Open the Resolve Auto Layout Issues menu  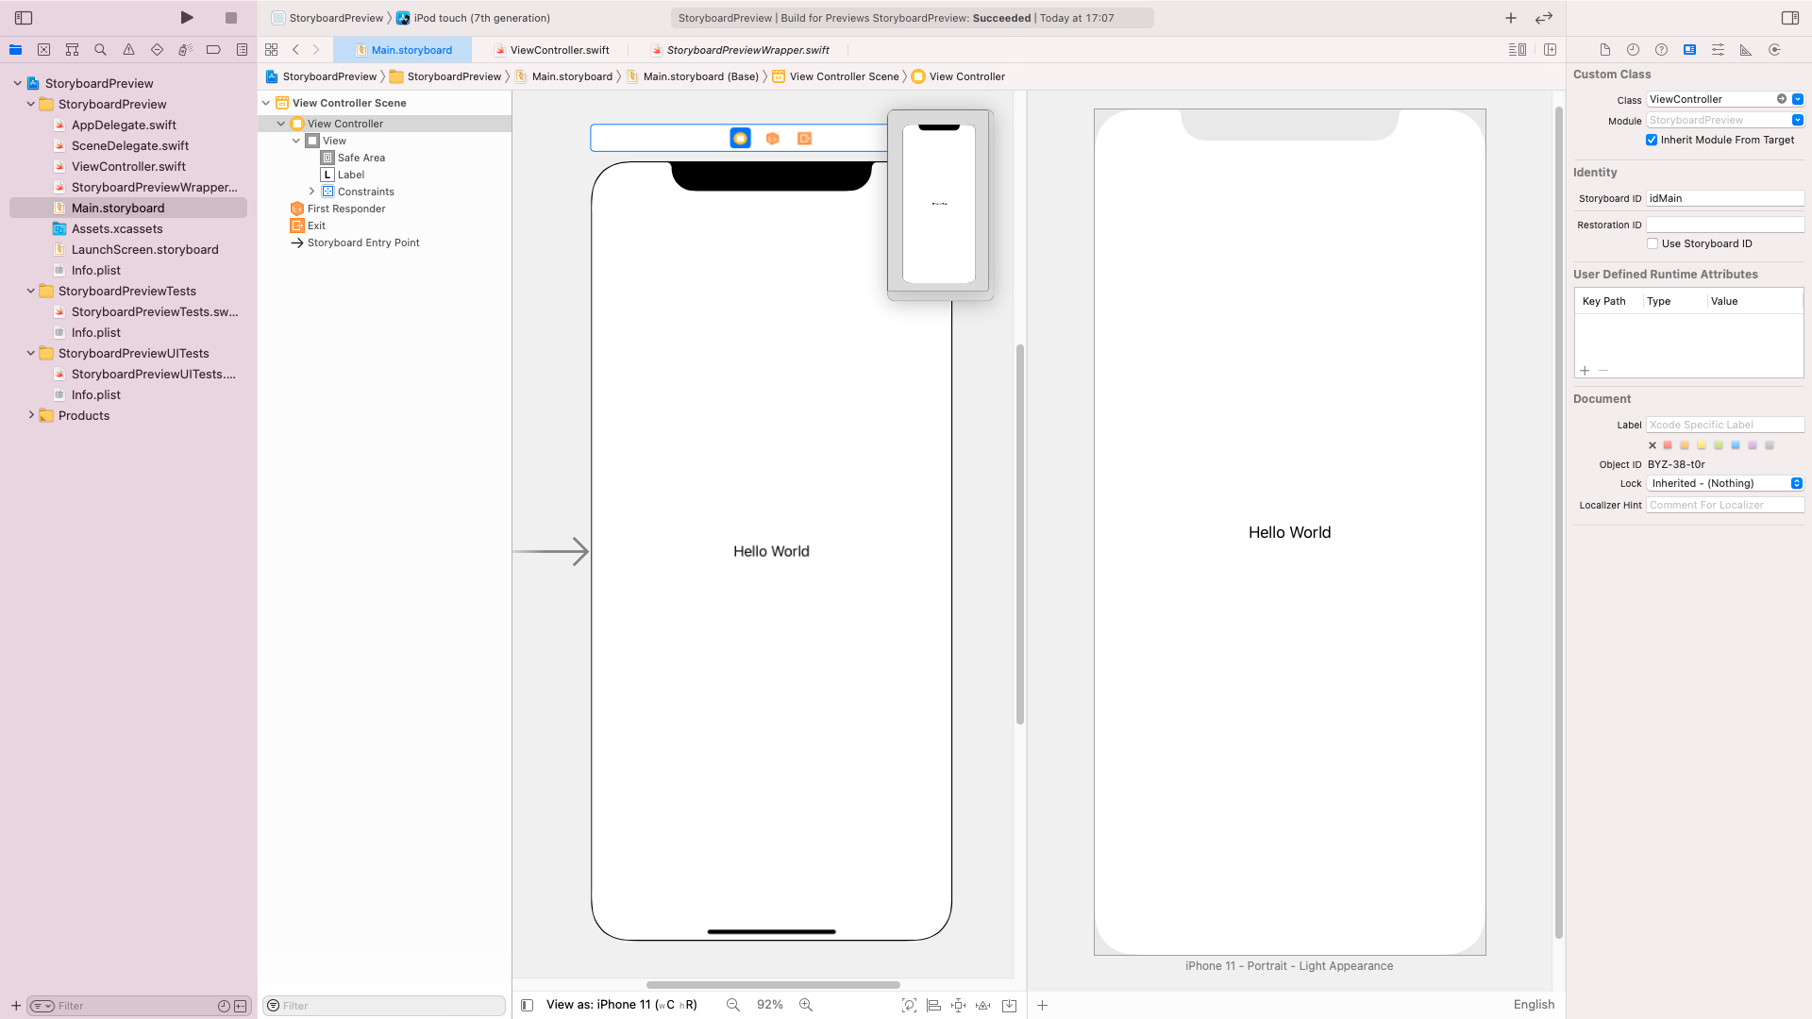983,1005
